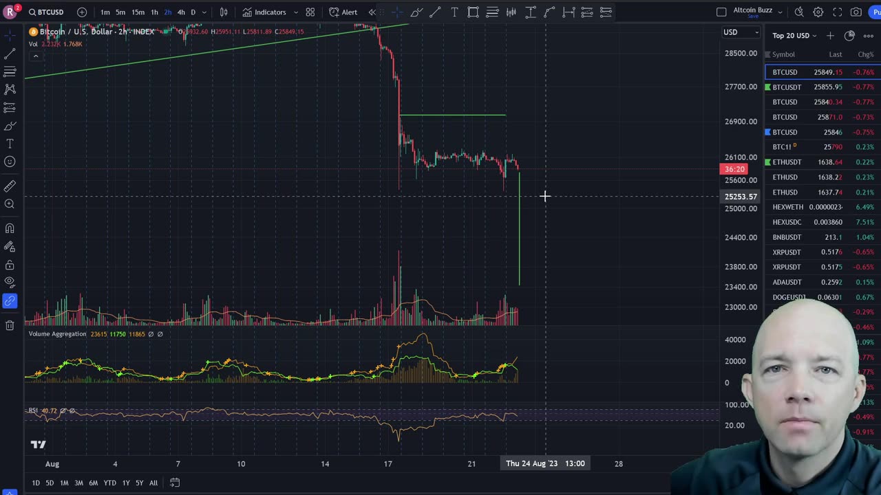Select the 4h timeframe

click(181, 12)
